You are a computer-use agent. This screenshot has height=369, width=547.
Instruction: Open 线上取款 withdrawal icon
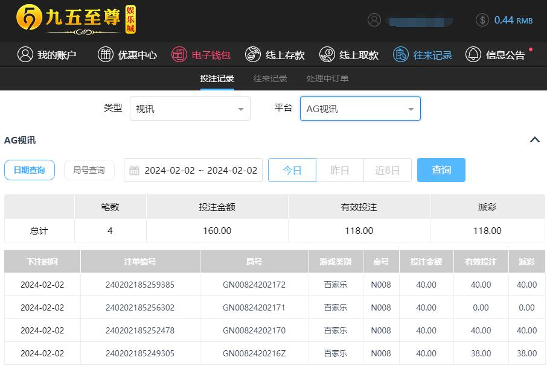[x=327, y=55]
